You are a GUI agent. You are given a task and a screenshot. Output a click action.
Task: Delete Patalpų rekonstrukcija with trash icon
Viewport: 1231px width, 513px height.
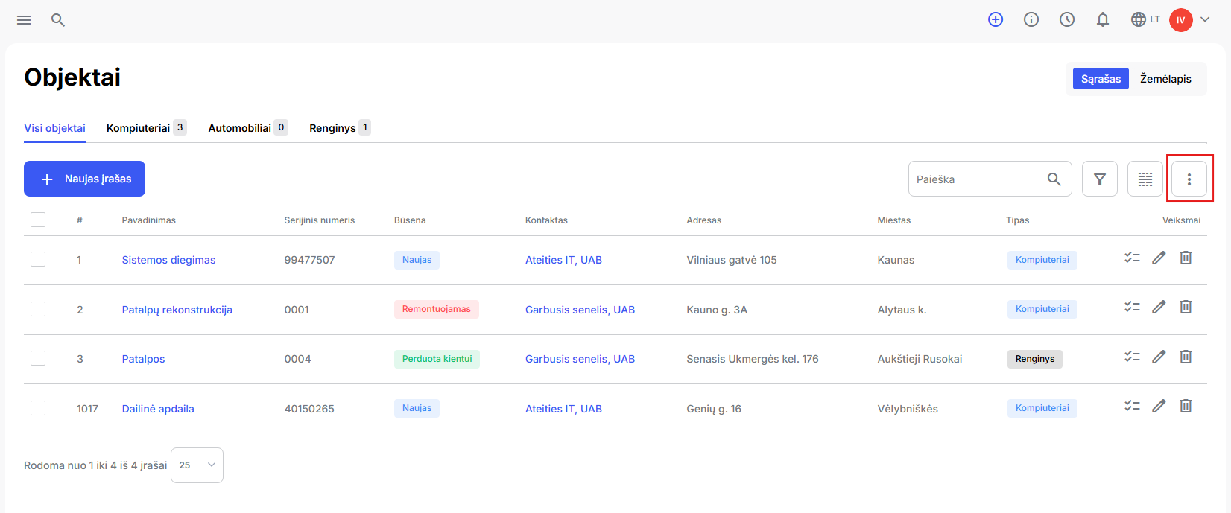pos(1186,307)
